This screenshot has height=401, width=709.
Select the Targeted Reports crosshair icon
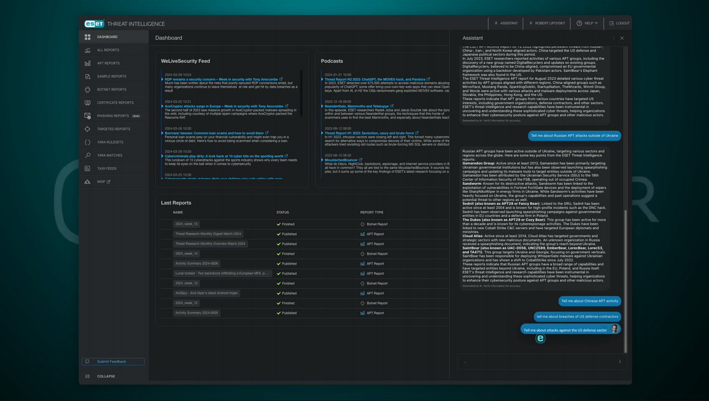[87, 129]
